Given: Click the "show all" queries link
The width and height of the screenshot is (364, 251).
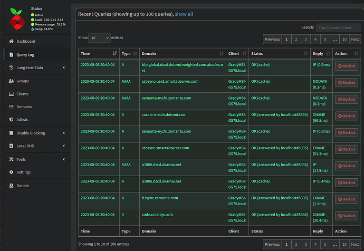Looking at the screenshot, I should (184, 14).
